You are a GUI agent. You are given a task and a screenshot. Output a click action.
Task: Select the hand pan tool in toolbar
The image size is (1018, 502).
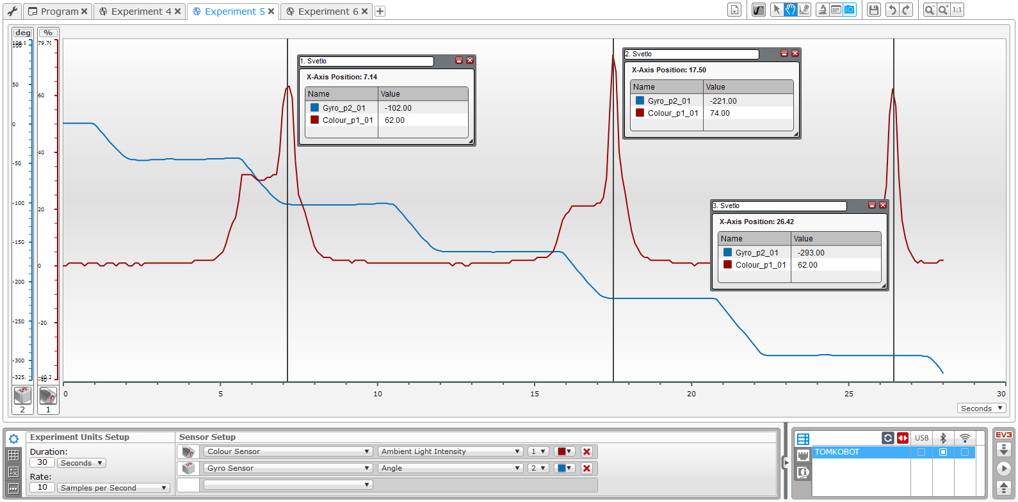pyautogui.click(x=791, y=10)
